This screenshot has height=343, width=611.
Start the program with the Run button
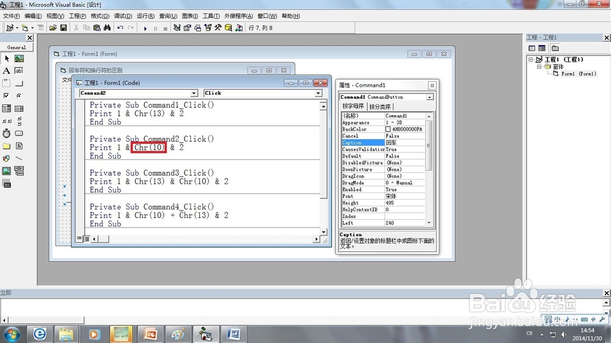coord(145,28)
